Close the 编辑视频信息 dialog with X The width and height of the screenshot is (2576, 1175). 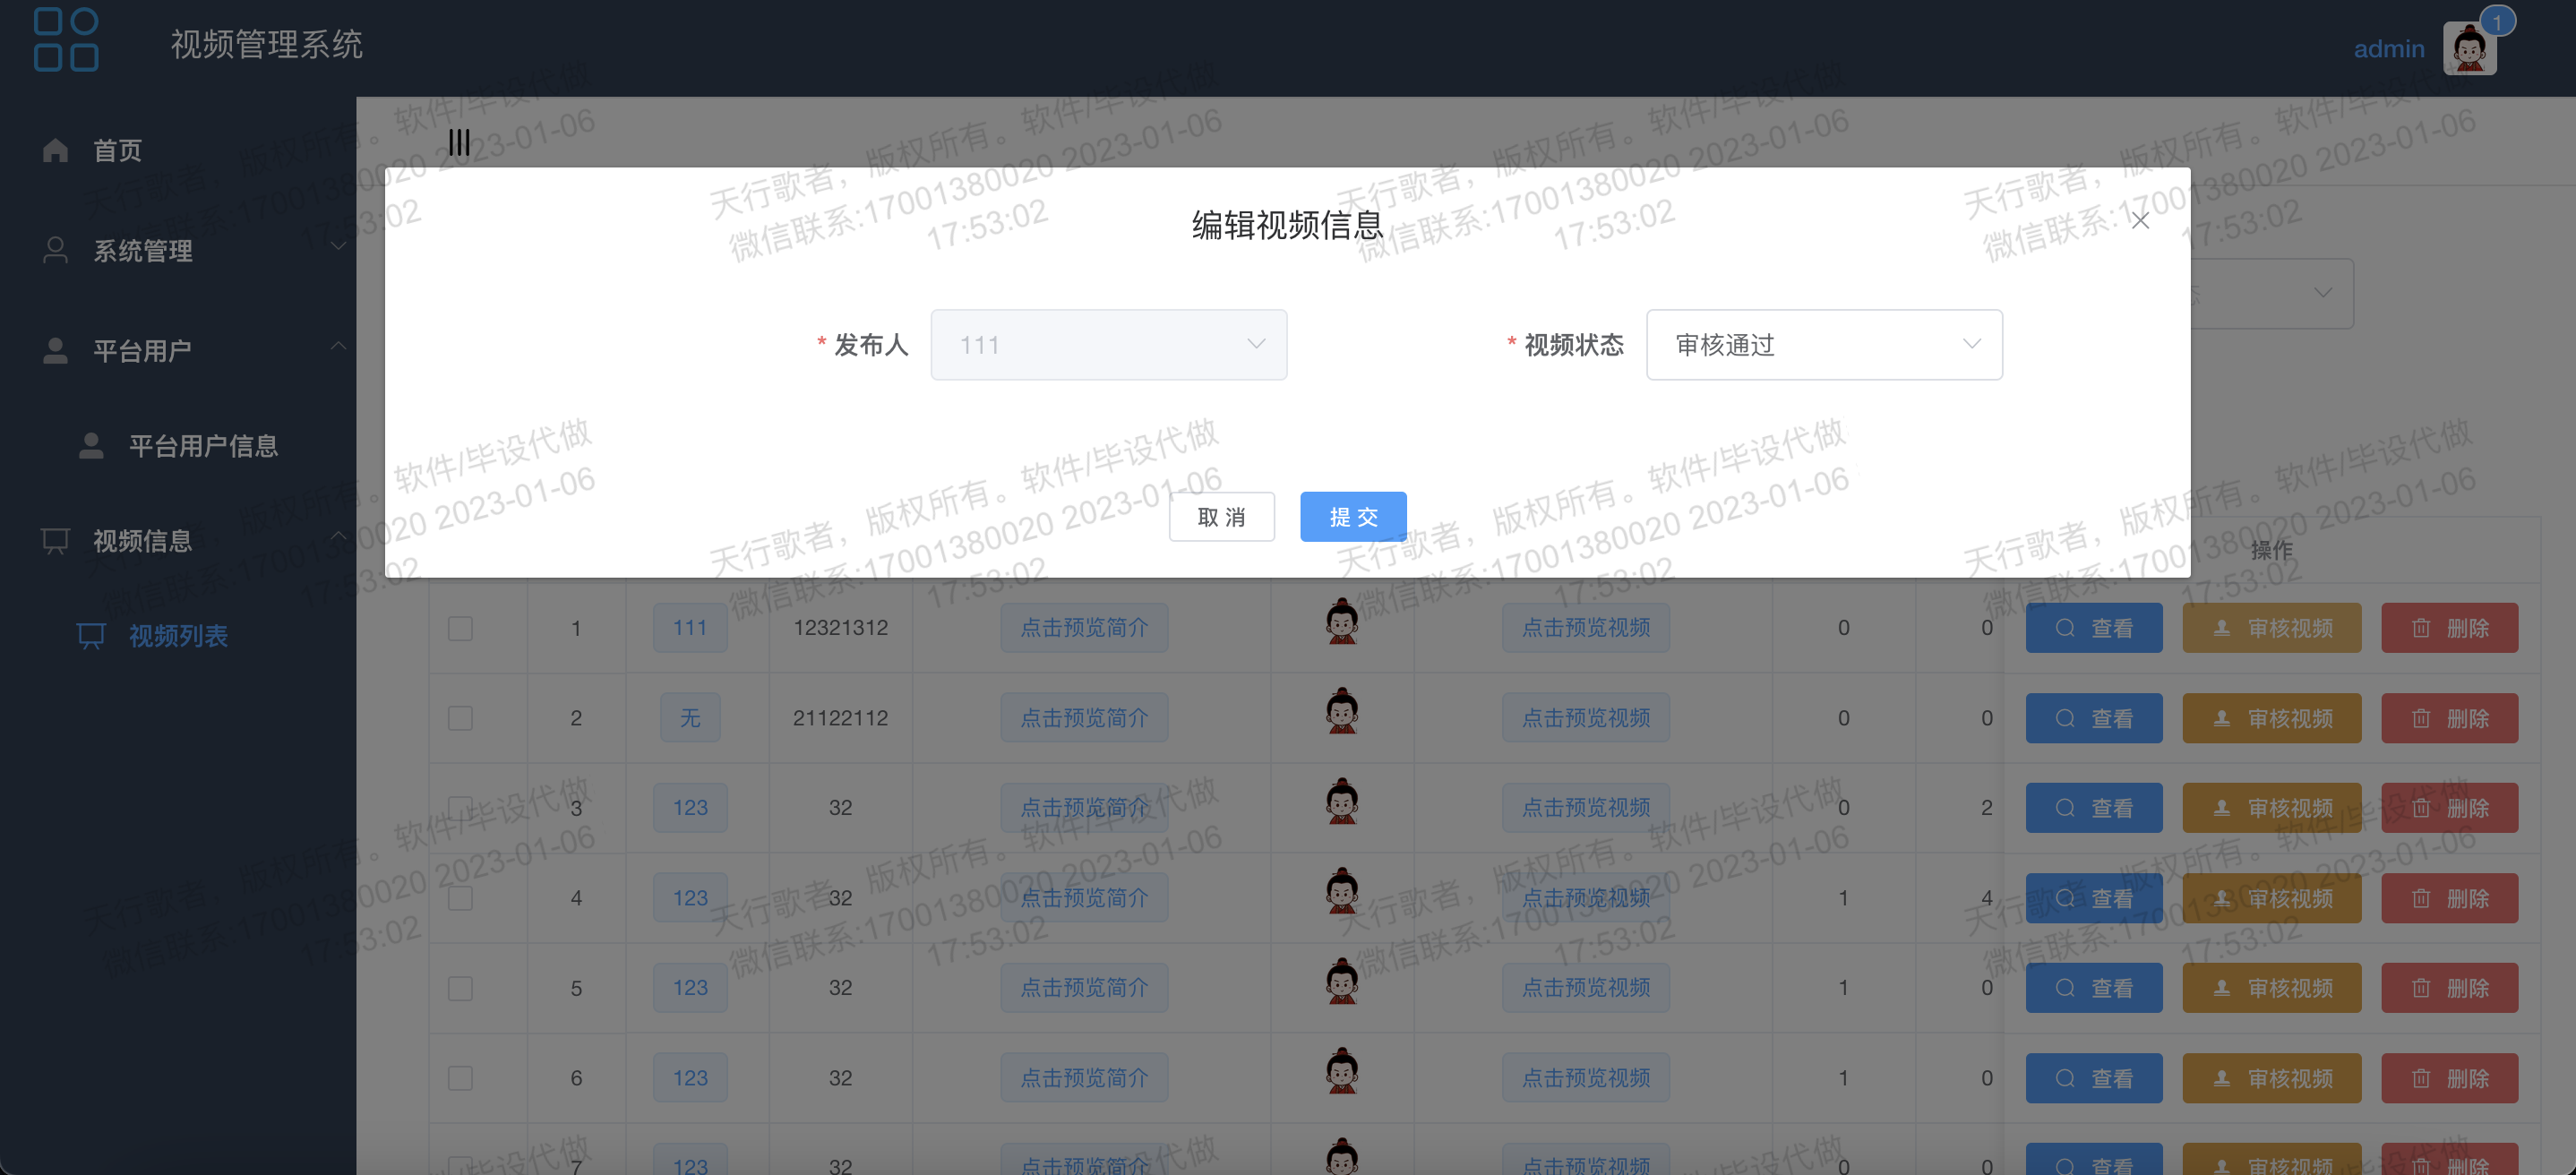coord(2139,221)
